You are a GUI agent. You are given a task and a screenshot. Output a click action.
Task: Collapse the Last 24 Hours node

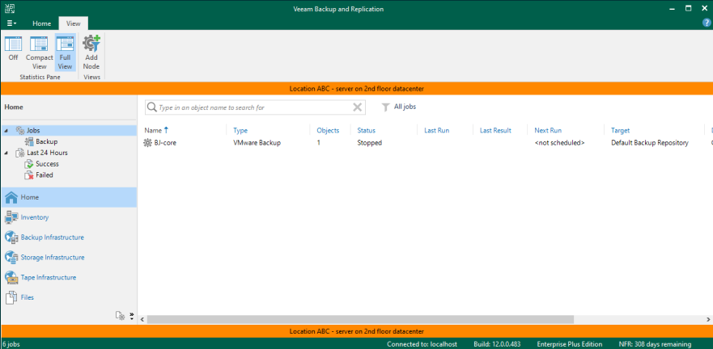tap(6, 153)
